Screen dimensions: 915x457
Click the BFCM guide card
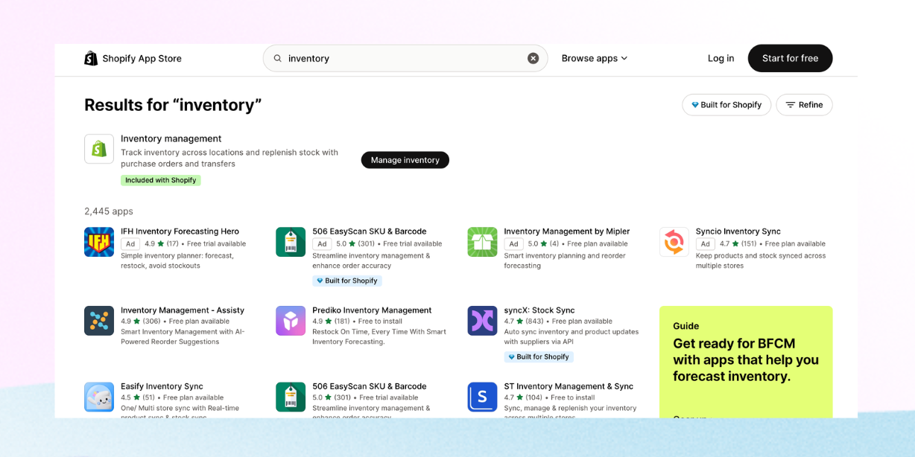[746, 362]
